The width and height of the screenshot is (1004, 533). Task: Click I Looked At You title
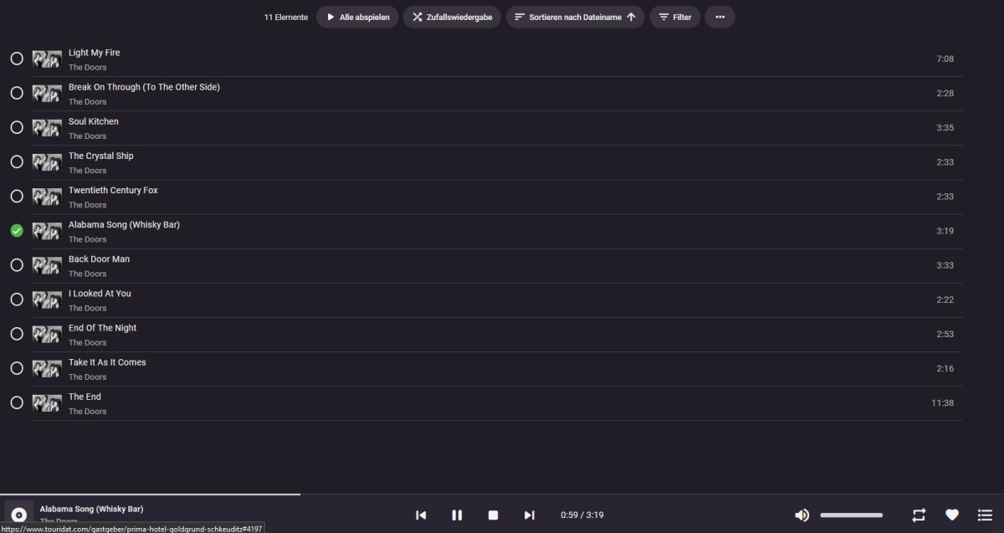pos(100,293)
